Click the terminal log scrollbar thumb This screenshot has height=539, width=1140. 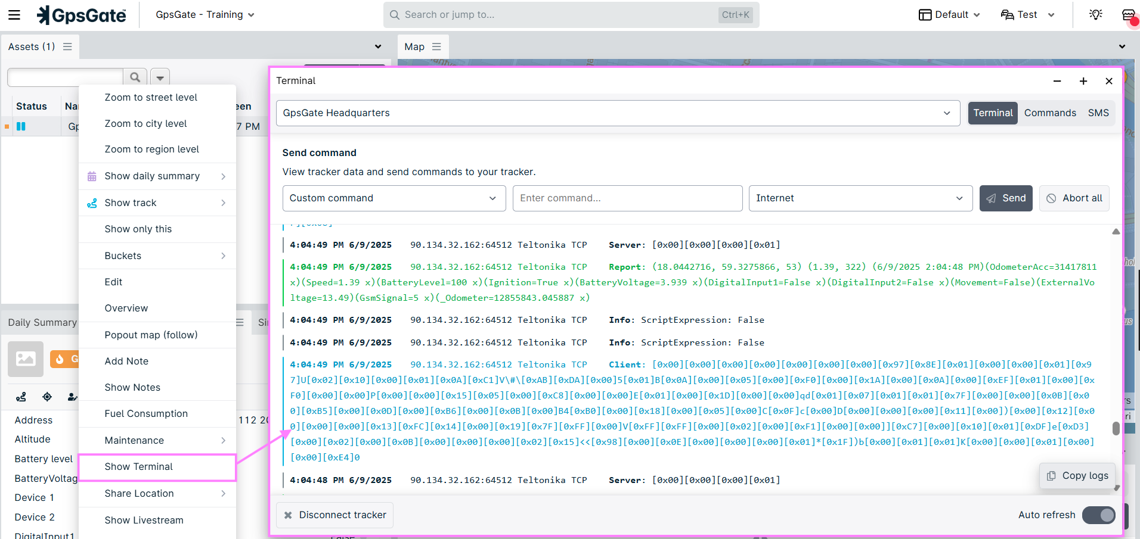pyautogui.click(x=1116, y=428)
